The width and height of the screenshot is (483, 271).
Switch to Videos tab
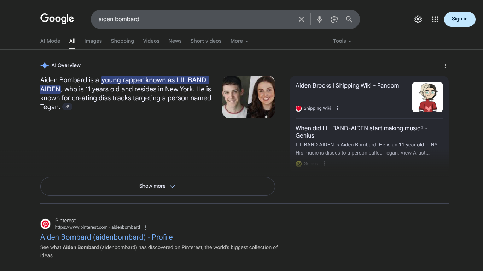pyautogui.click(x=151, y=41)
